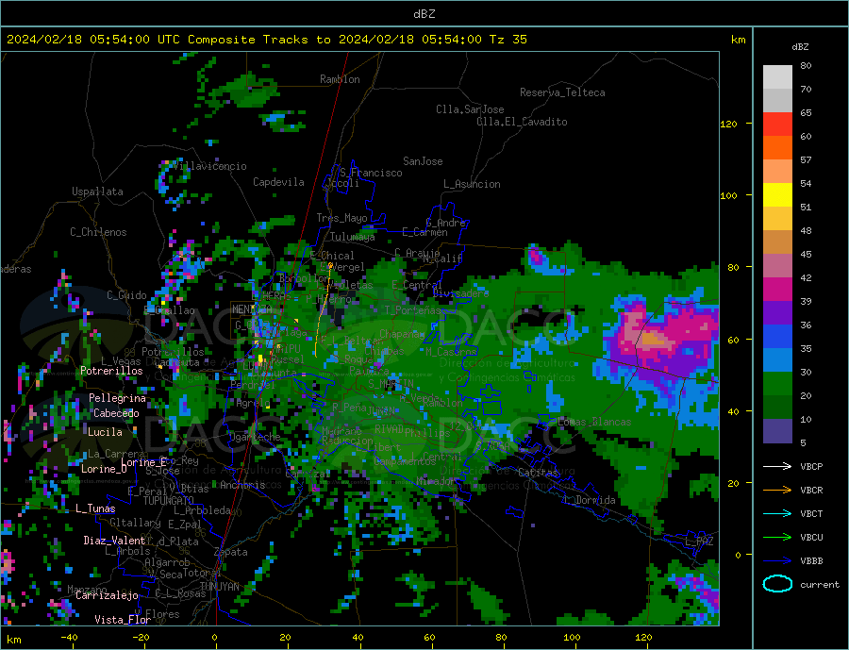Click the cyan 'current' ellipse in legend
Viewport: 849px width, 650px height.
[x=777, y=584]
